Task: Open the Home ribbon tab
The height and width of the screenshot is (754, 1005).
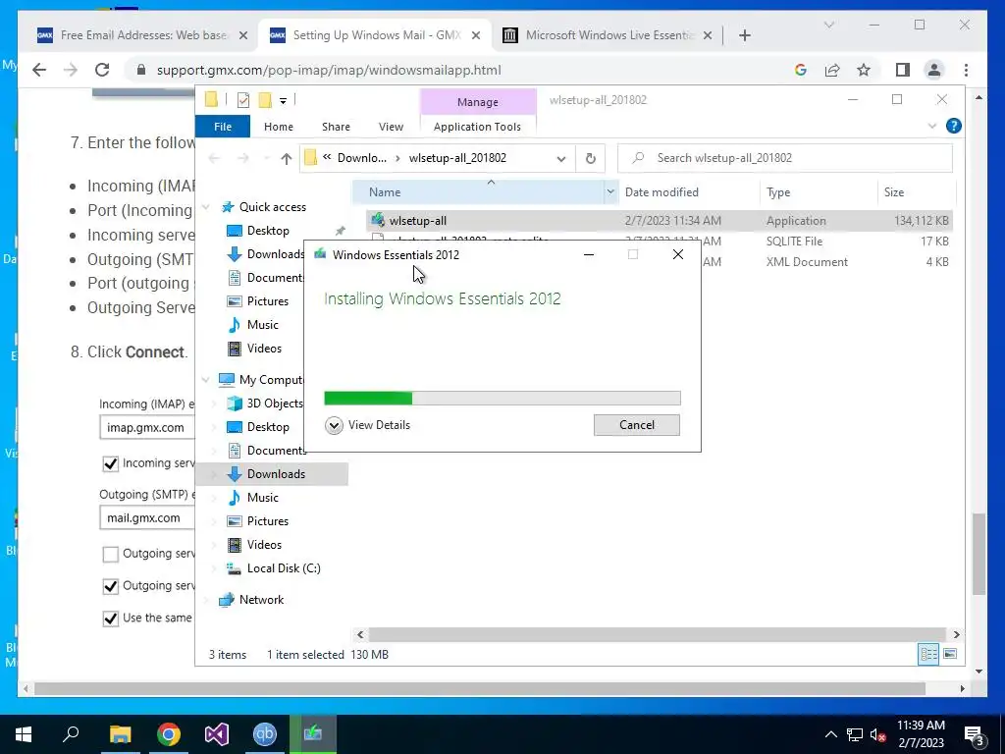Action: 278,127
